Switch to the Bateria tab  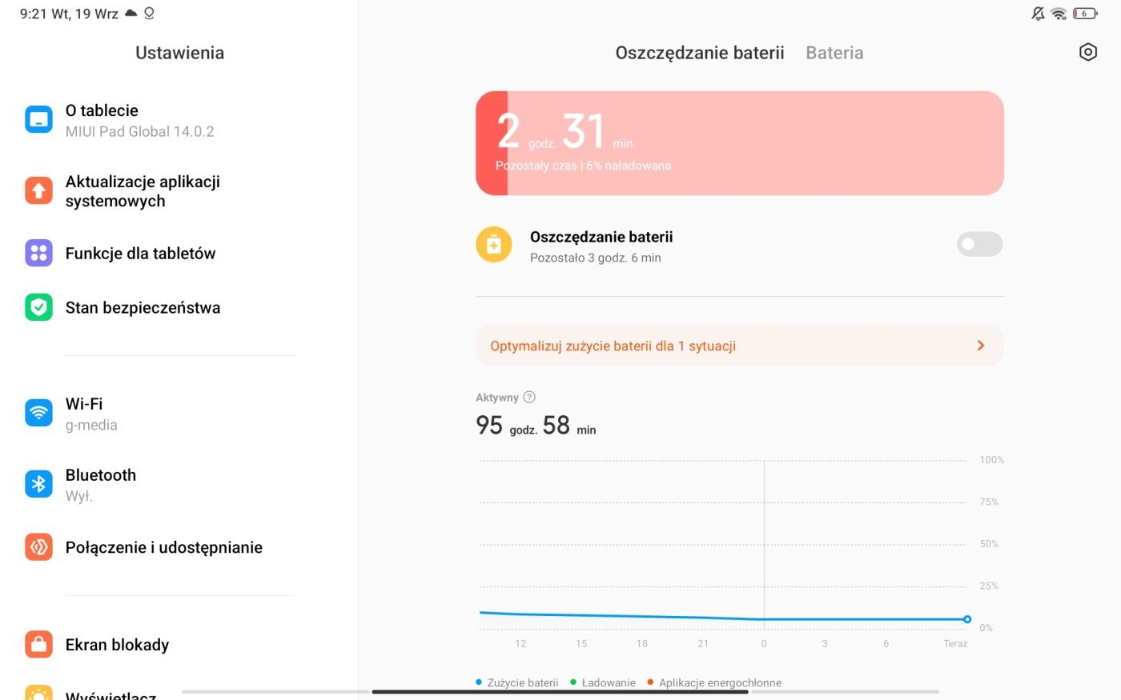point(834,53)
